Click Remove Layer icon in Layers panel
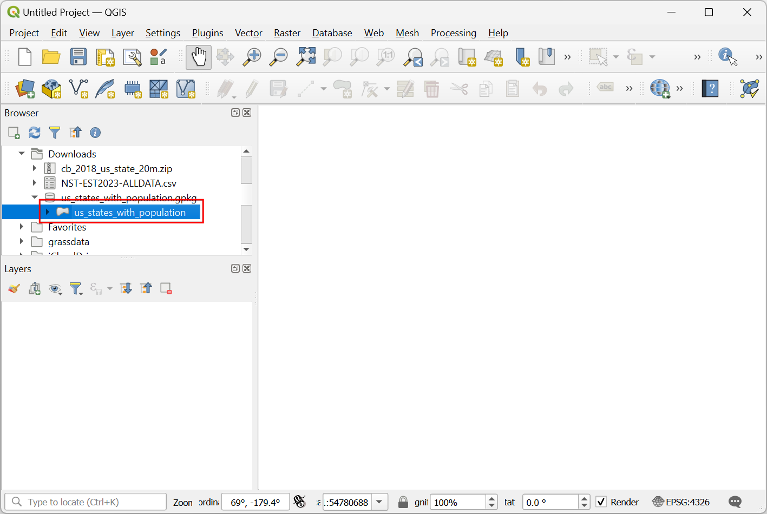The image size is (767, 514). tap(166, 289)
